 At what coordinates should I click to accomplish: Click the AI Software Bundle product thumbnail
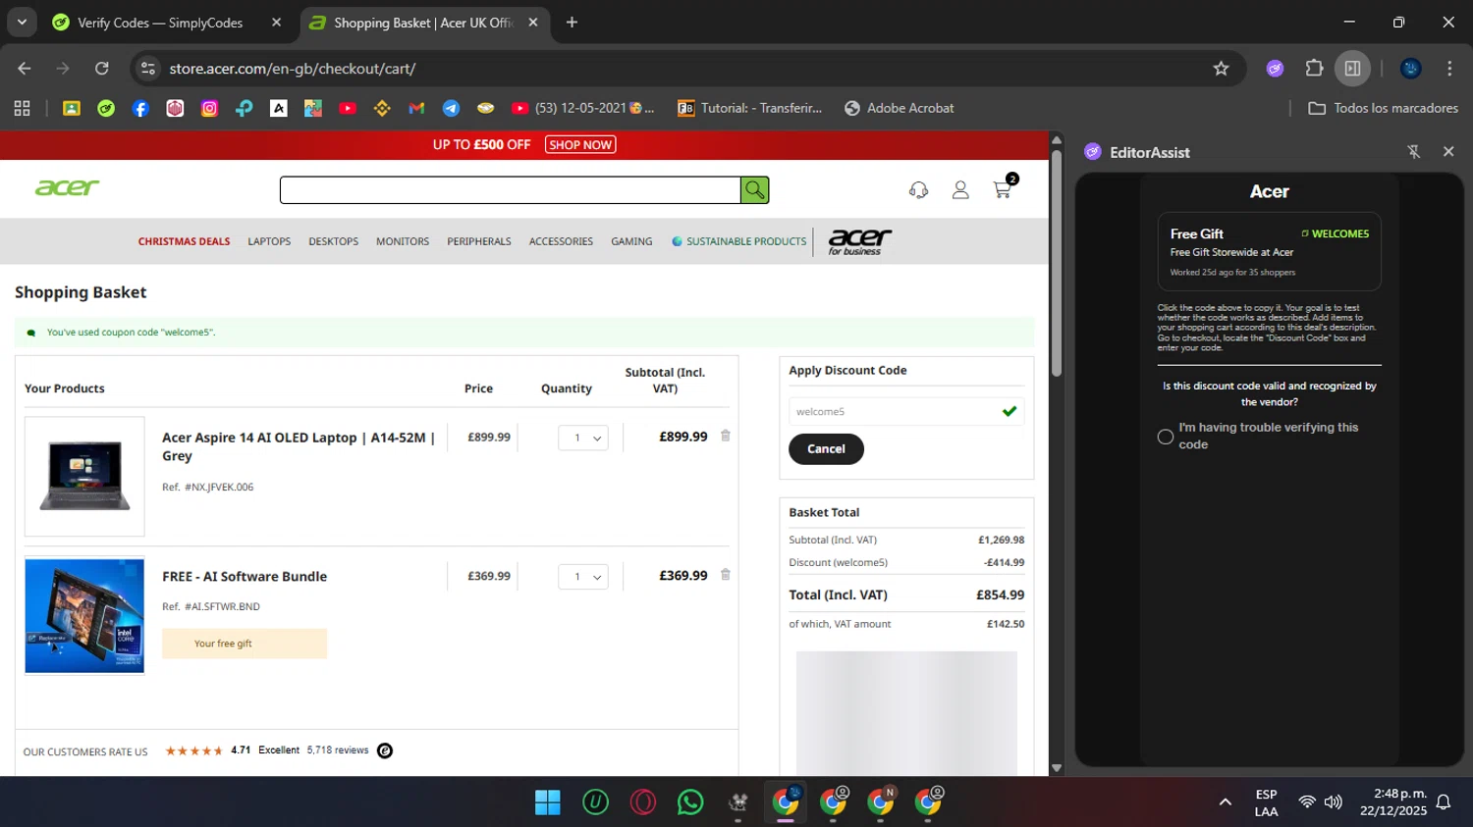[84, 616]
